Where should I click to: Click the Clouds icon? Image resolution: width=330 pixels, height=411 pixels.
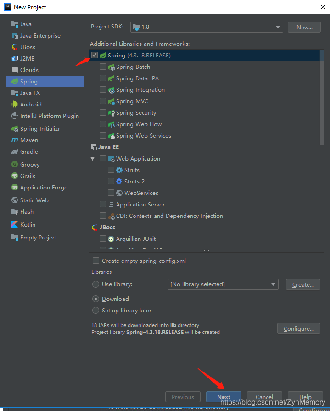pyautogui.click(x=15, y=70)
